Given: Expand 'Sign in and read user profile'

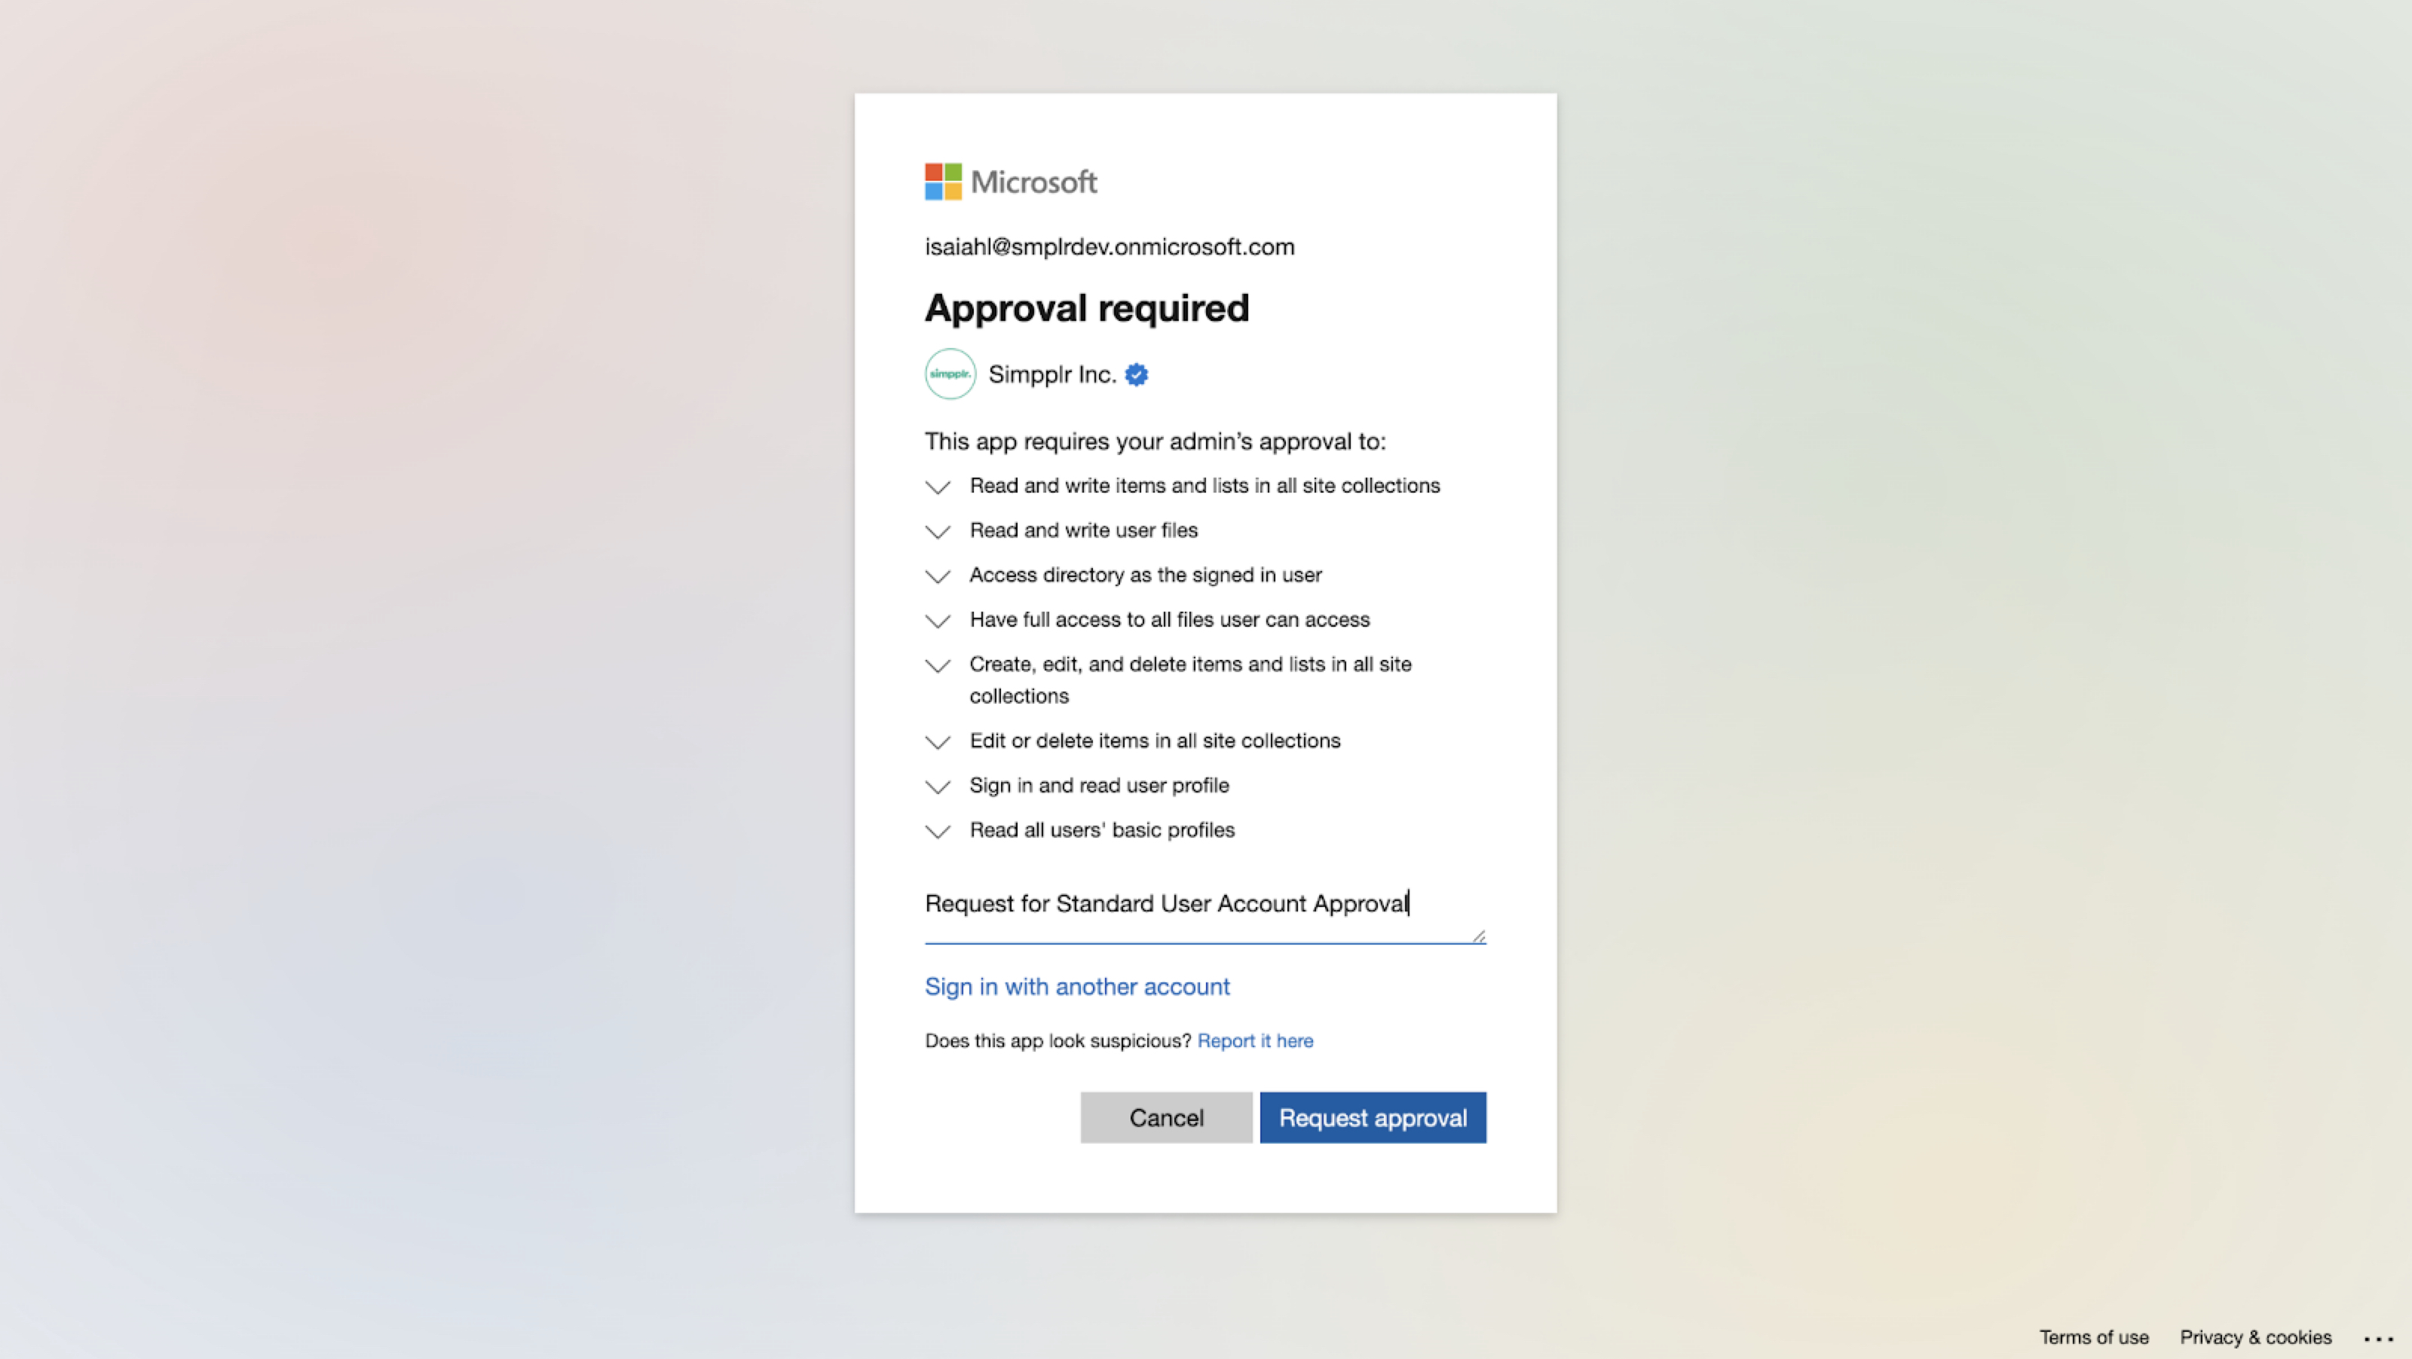Looking at the screenshot, I should [x=937, y=787].
